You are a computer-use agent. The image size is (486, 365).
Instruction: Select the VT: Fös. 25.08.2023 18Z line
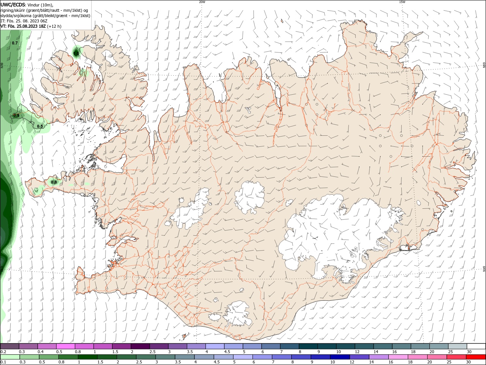tap(31, 26)
